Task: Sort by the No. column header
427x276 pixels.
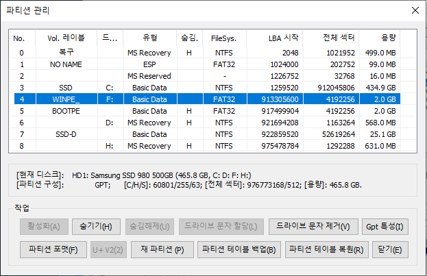Action: click(x=22, y=38)
